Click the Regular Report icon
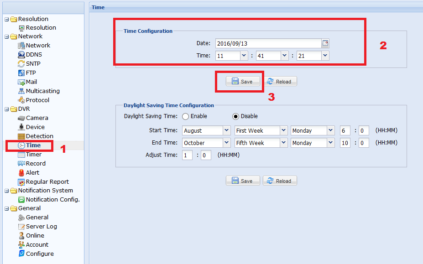This screenshot has width=423, height=264. [x=21, y=182]
